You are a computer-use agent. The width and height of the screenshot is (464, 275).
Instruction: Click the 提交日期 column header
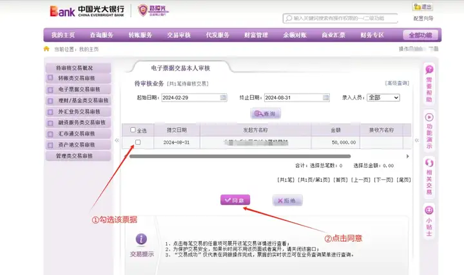click(177, 130)
